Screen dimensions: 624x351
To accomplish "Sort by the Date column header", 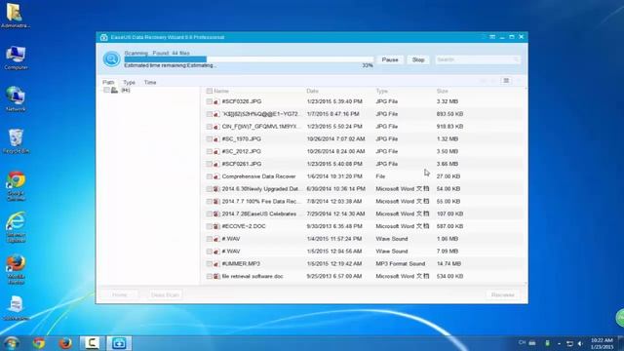I will (312, 91).
